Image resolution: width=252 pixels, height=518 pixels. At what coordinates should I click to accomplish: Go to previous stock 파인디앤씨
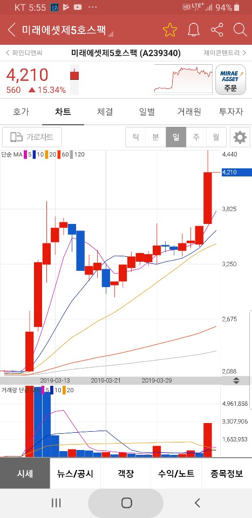(x=24, y=53)
